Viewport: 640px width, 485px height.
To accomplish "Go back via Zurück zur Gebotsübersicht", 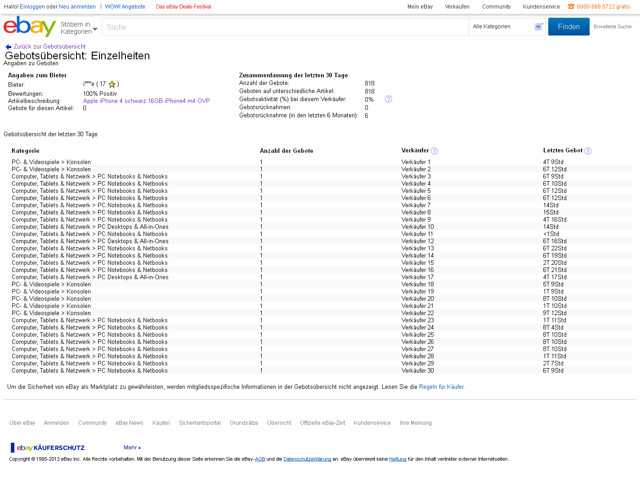I will pyautogui.click(x=49, y=47).
